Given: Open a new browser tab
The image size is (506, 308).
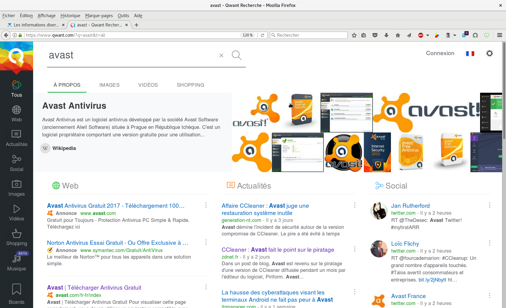Looking at the screenshot, I should click(x=136, y=25).
